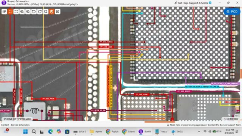Toggle the orange focus-target tool
Image resolution: width=242 pixels, height=136 pixels.
10,12
